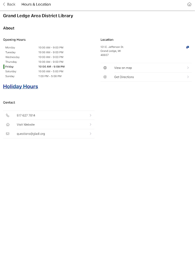Select Sunday hours 1:00 PM - 5:00 PM
195x255 pixels.
(x=50, y=76)
